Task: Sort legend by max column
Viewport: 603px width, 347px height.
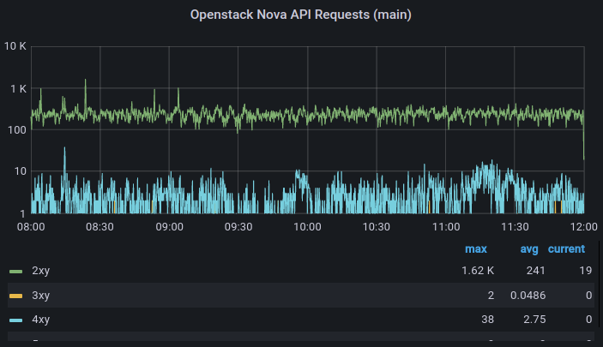Action: [x=476, y=249]
